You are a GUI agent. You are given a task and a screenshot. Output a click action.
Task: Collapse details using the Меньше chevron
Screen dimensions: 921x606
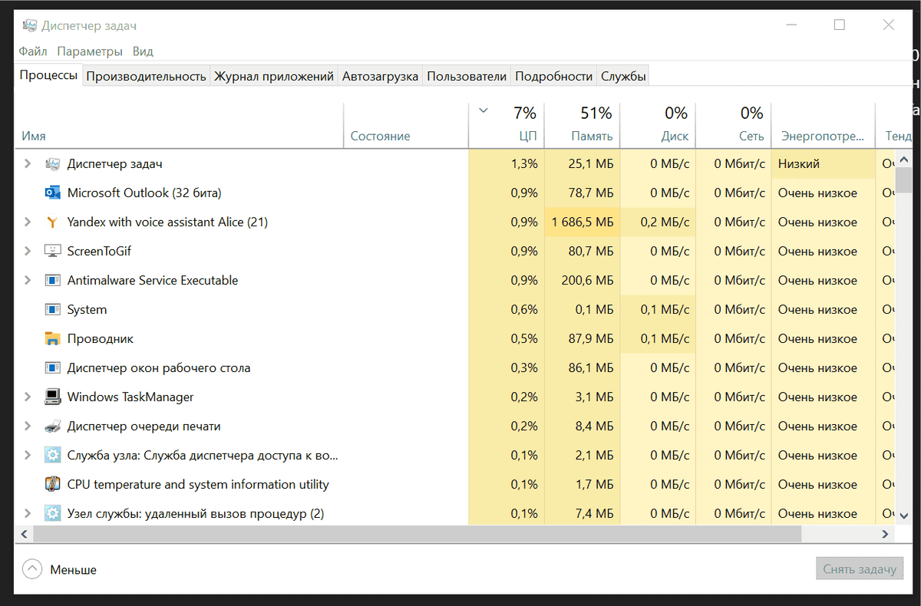[x=32, y=569]
